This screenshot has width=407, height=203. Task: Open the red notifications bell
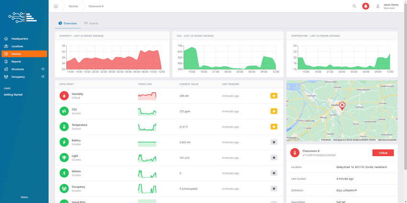click(x=366, y=6)
